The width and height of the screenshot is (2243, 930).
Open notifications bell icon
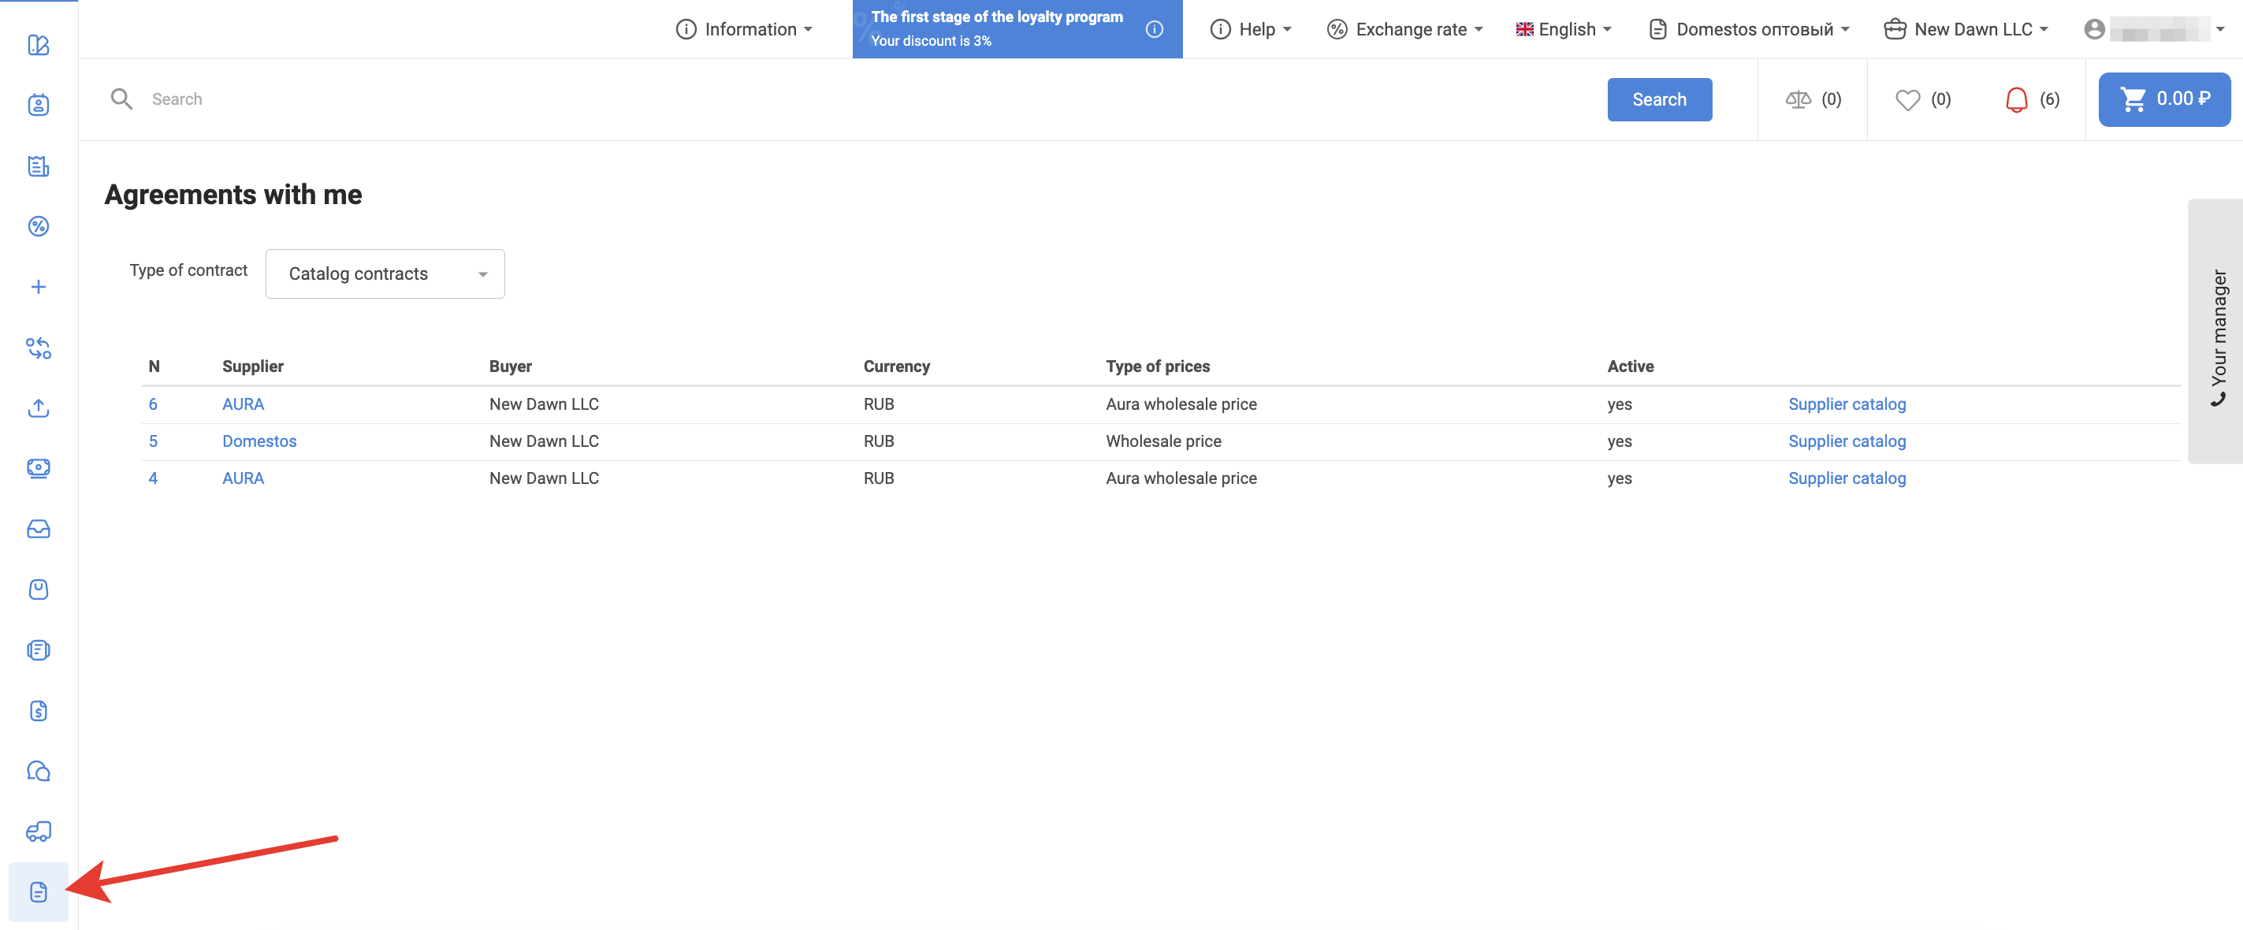[2016, 99]
